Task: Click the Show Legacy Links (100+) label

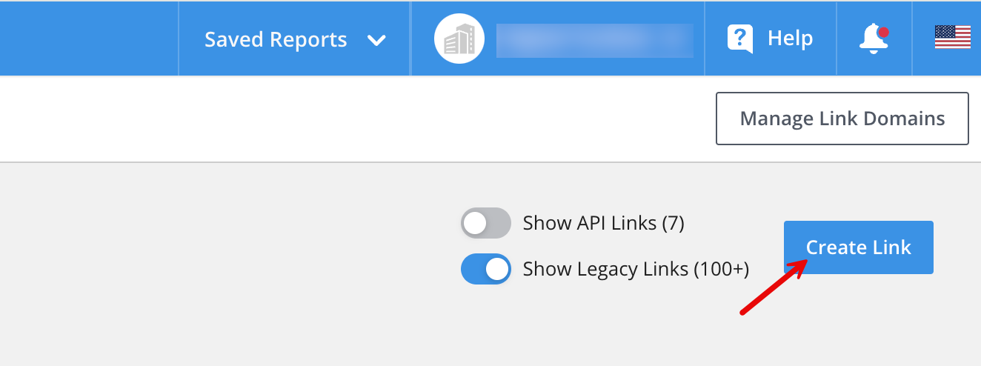Action: (636, 269)
